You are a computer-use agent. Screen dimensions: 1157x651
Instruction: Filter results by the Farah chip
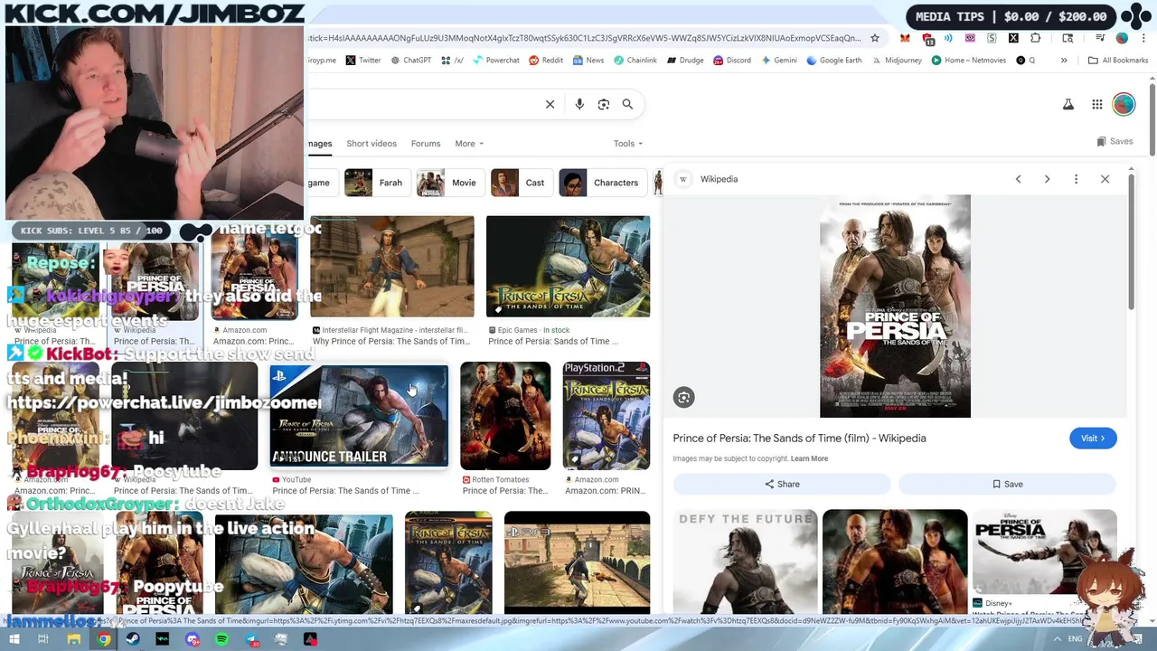point(376,183)
